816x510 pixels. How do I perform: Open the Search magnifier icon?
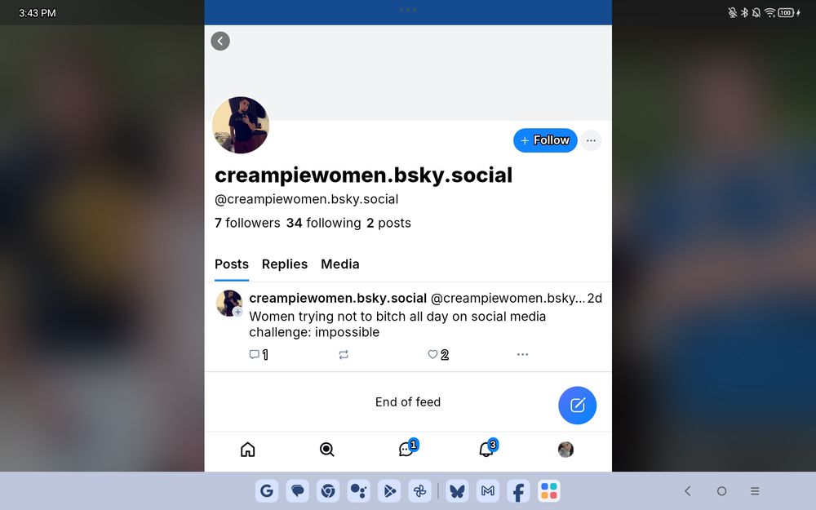tap(327, 450)
